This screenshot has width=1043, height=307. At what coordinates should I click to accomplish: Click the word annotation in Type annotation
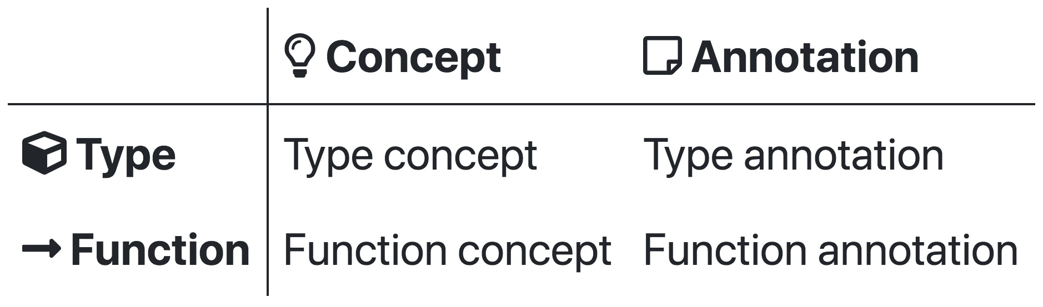click(844, 156)
